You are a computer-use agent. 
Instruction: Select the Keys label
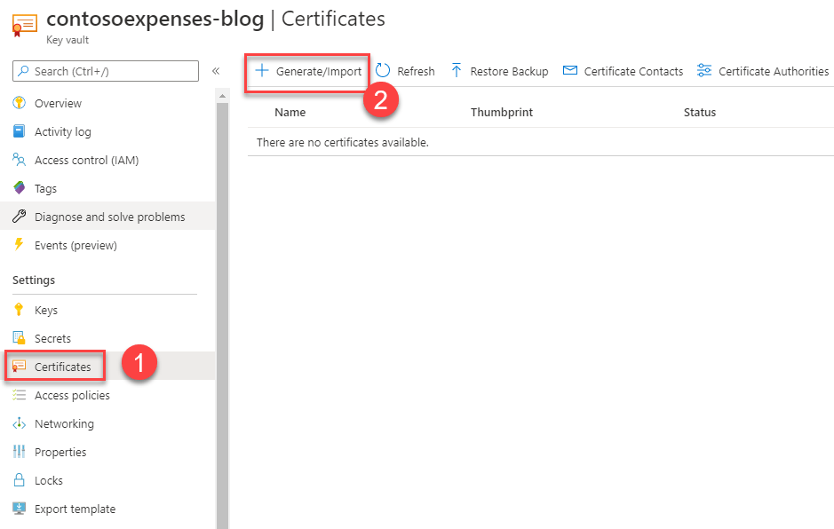pyautogui.click(x=46, y=311)
